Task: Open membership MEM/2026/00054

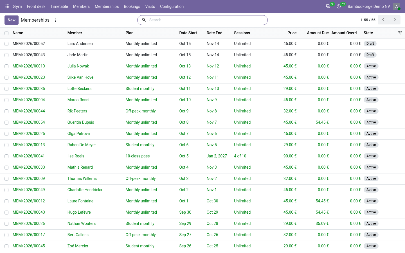Action: [29, 122]
